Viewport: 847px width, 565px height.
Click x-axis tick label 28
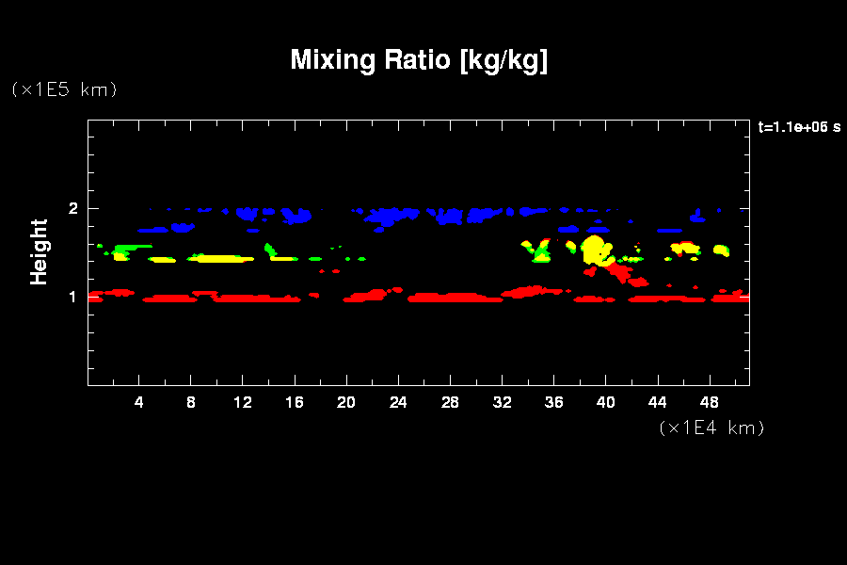(x=450, y=403)
